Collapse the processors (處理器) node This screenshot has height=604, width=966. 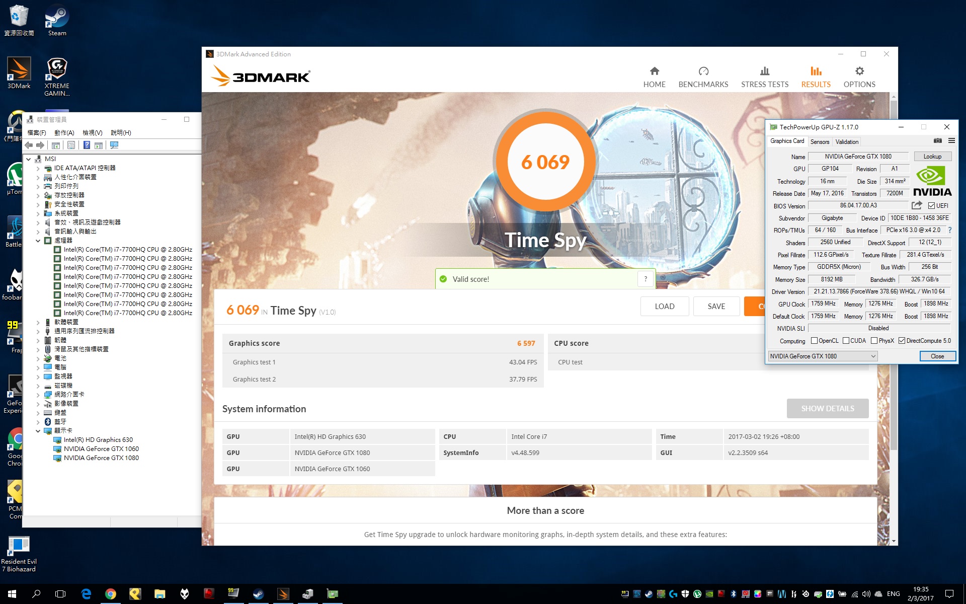pyautogui.click(x=38, y=241)
